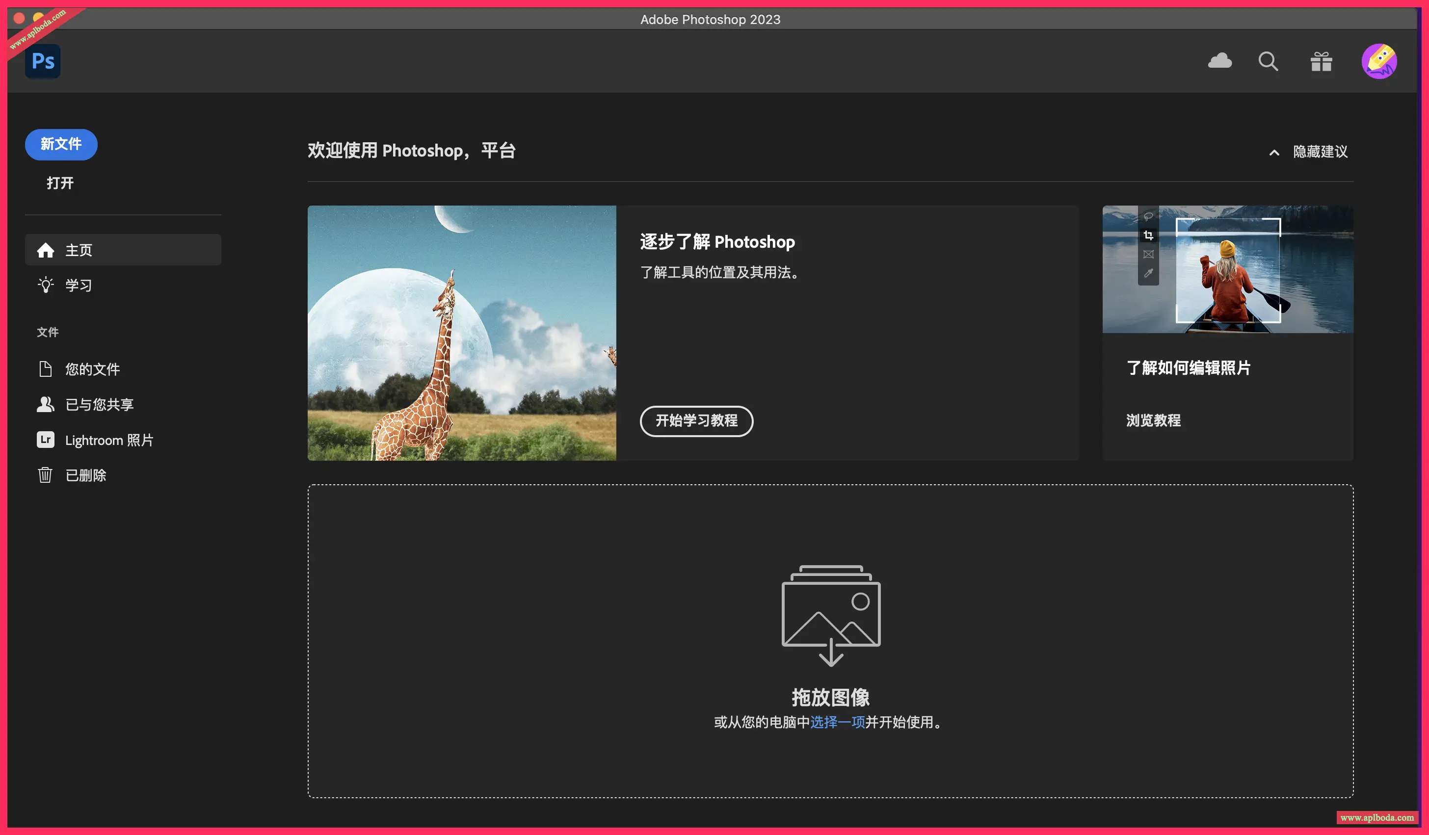Viewport: 1429px width, 835px height.
Task: Click the giraffe and moon tutorial thumbnail
Action: [x=462, y=333]
